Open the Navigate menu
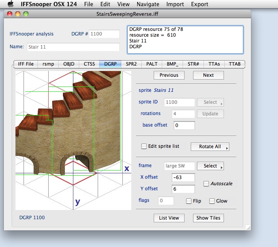This screenshot has width=278, height=247. [x=148, y=4]
